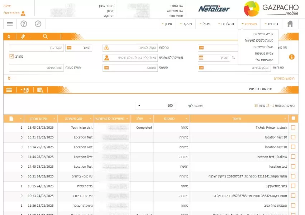Check the select-all checkbox in table header

click(x=293, y=118)
